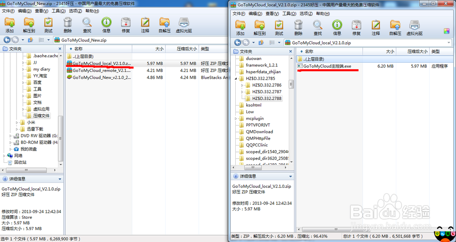Click Delete trash icon in GoToMyCloud_New window
The width and height of the screenshot is (456, 242).
[x=67, y=22]
